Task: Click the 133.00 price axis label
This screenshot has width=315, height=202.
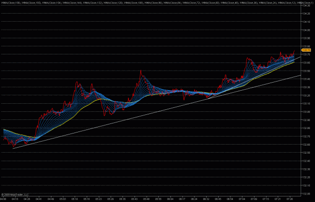Action: point(306,112)
